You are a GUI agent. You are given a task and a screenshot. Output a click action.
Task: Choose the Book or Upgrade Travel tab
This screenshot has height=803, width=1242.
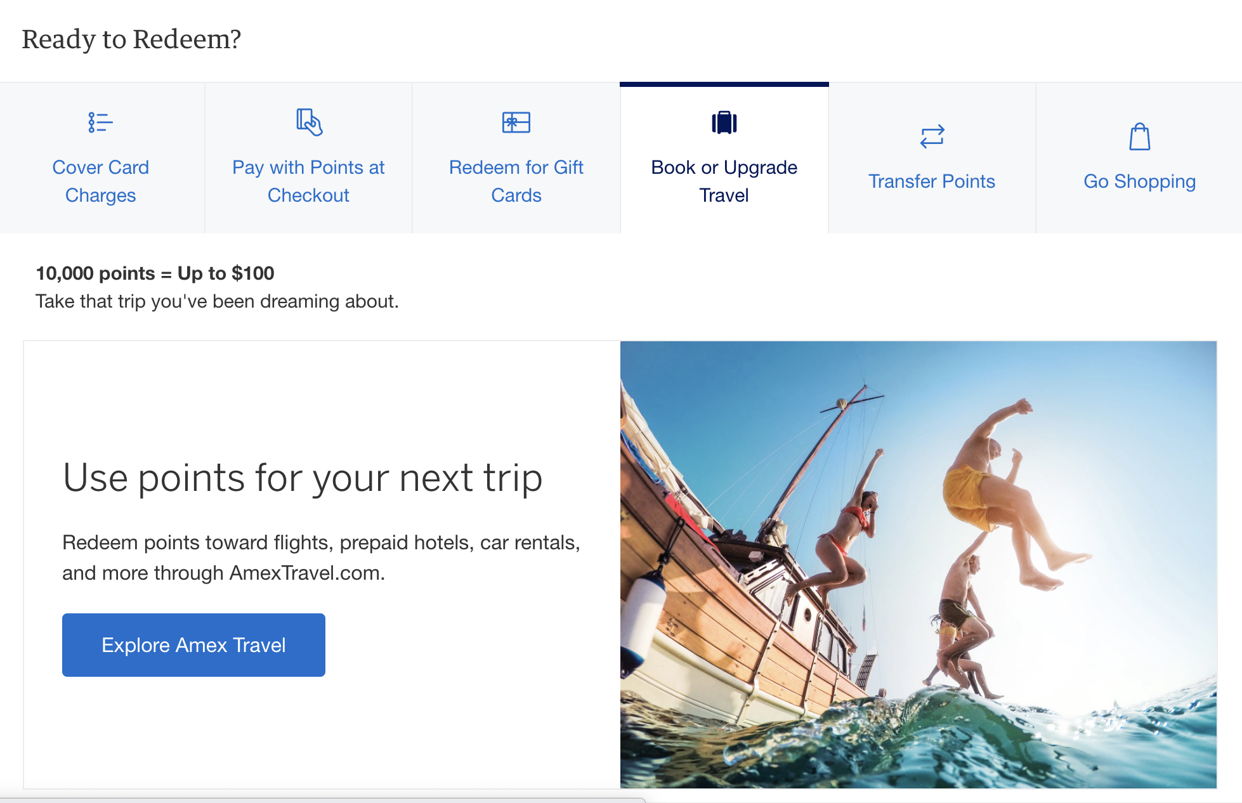(724, 158)
